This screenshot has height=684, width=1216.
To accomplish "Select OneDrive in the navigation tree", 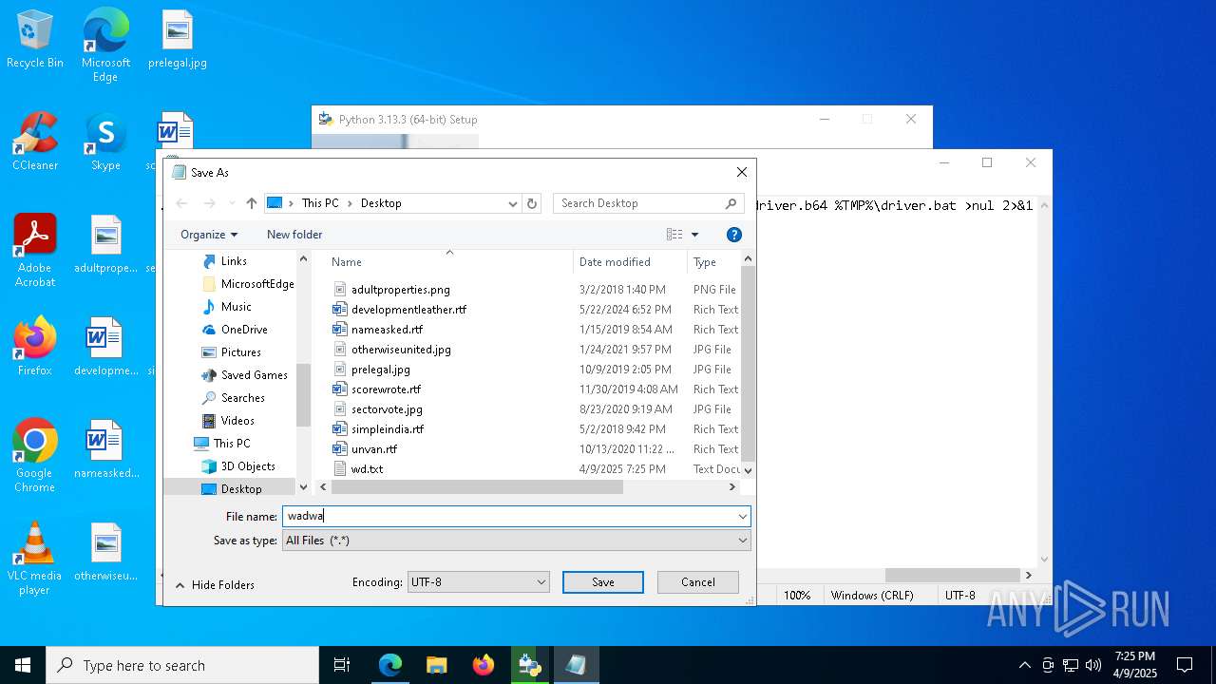I will pyautogui.click(x=244, y=330).
